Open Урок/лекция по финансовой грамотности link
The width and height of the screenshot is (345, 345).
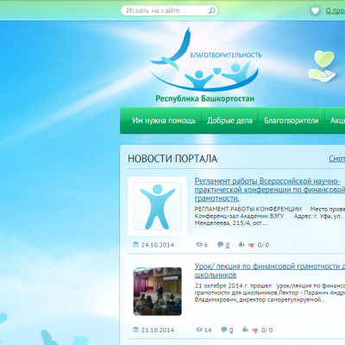coord(270,271)
